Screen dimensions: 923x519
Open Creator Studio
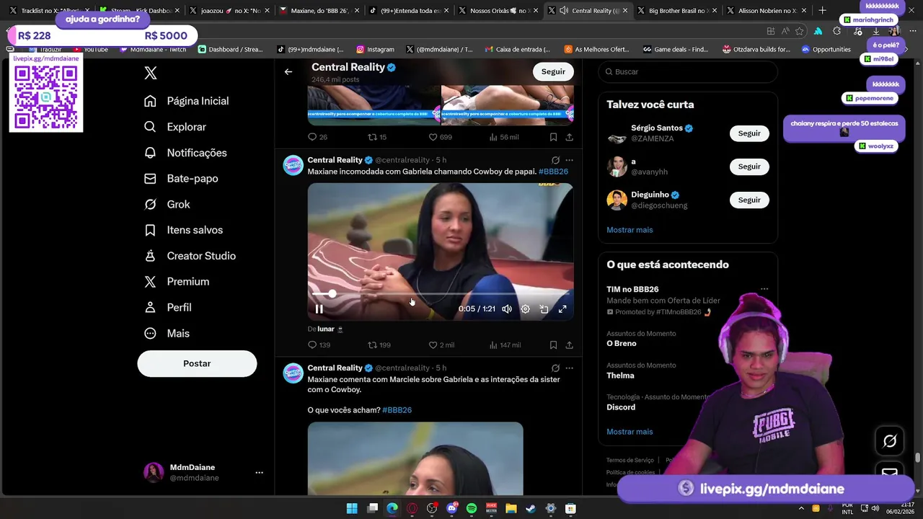[x=190, y=256]
